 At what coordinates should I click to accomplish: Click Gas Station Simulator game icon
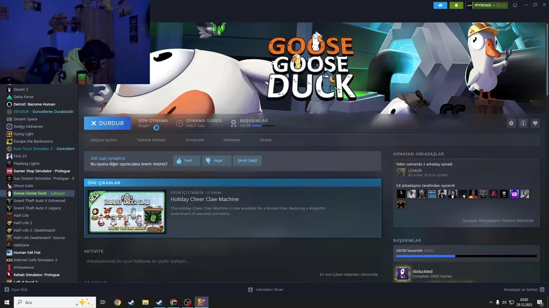click(x=9, y=178)
